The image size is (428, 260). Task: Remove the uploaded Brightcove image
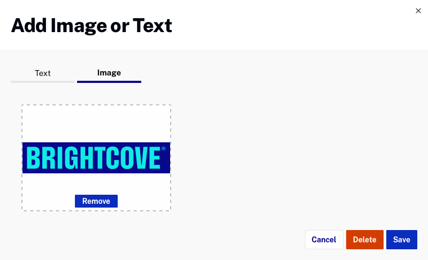coord(96,201)
